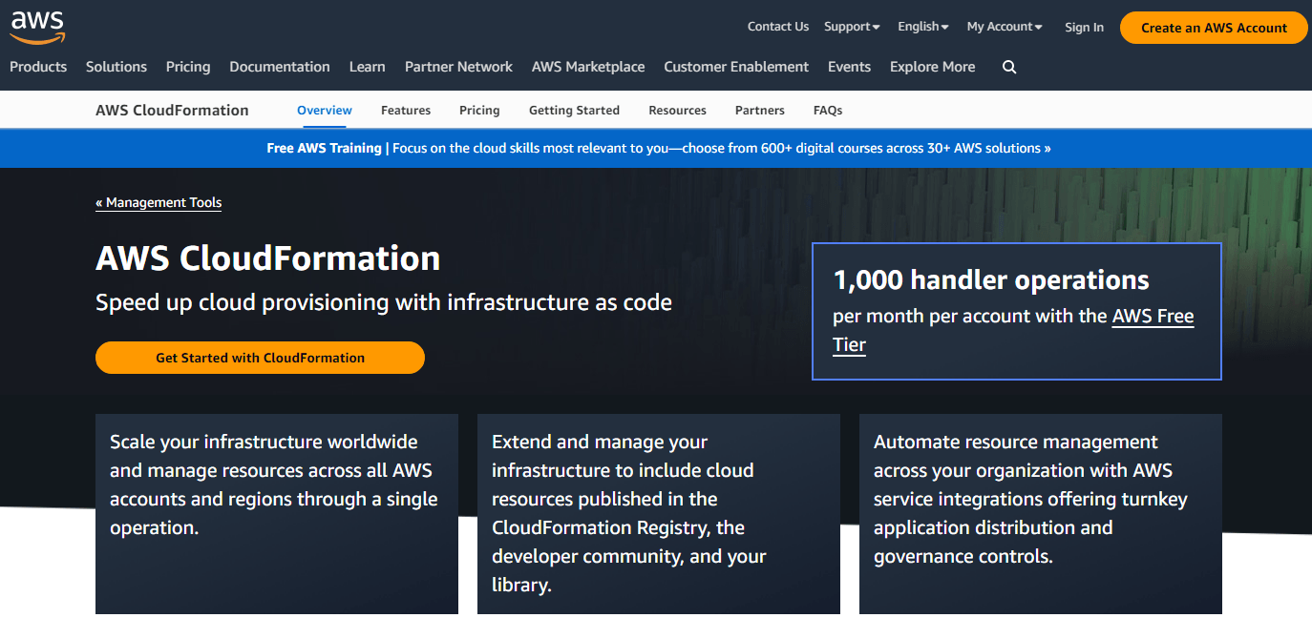Open AWS Marketplace in the navigation bar
This screenshot has height=618, width=1312.
(588, 67)
